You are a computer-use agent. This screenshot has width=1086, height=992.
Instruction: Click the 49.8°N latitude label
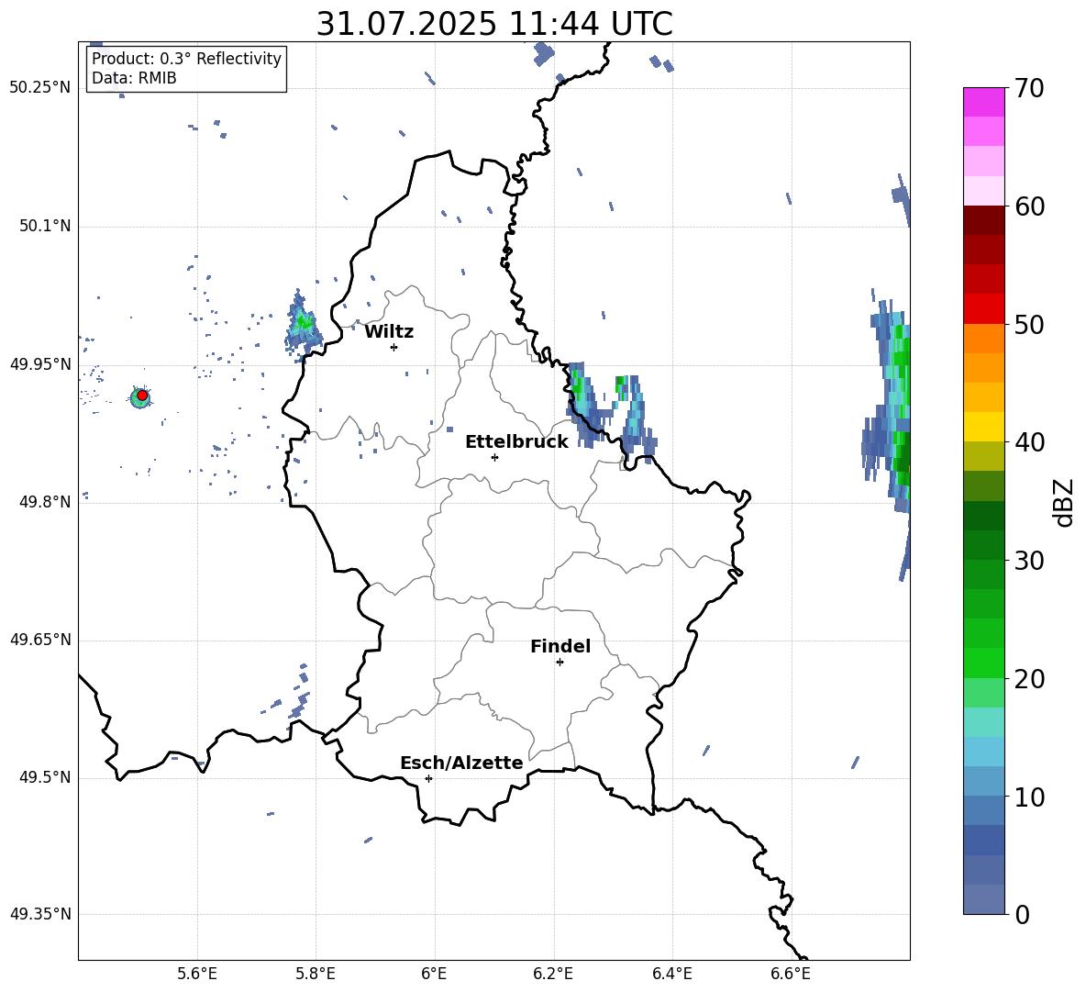45,502
